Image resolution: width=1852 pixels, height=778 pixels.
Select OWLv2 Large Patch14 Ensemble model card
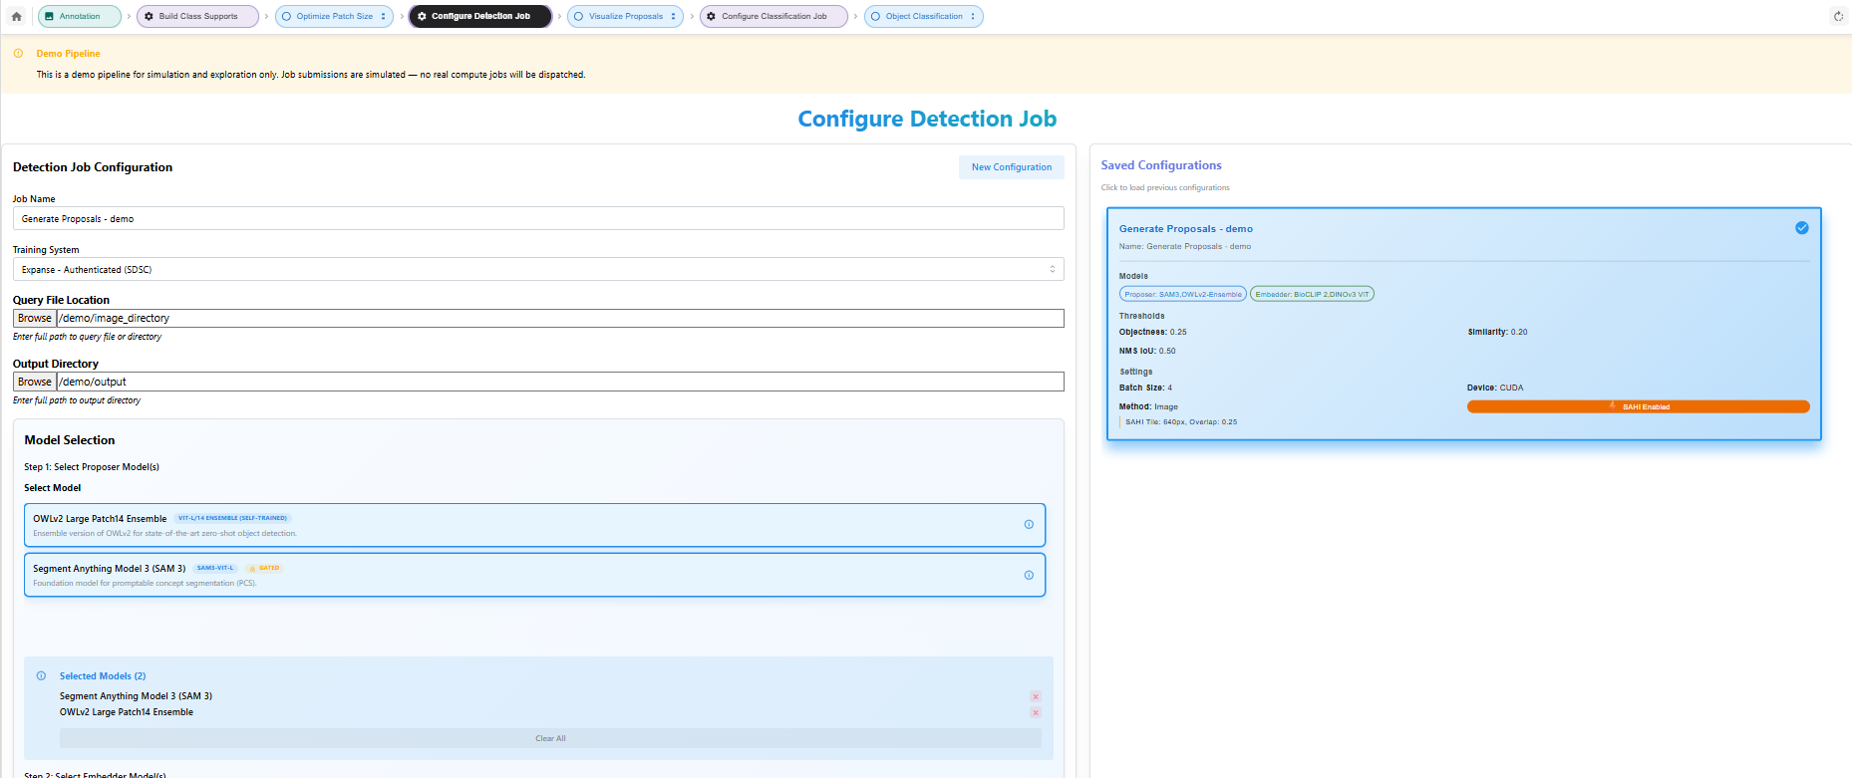coord(534,525)
